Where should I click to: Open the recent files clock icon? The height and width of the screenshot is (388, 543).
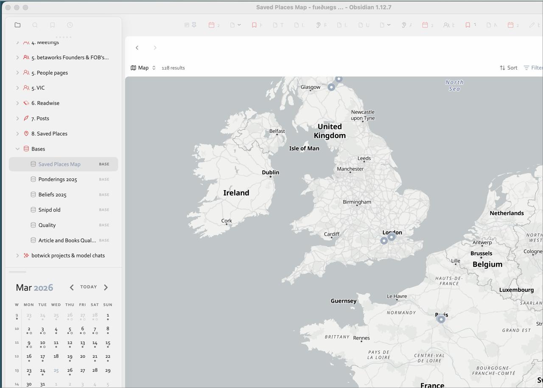coord(70,25)
